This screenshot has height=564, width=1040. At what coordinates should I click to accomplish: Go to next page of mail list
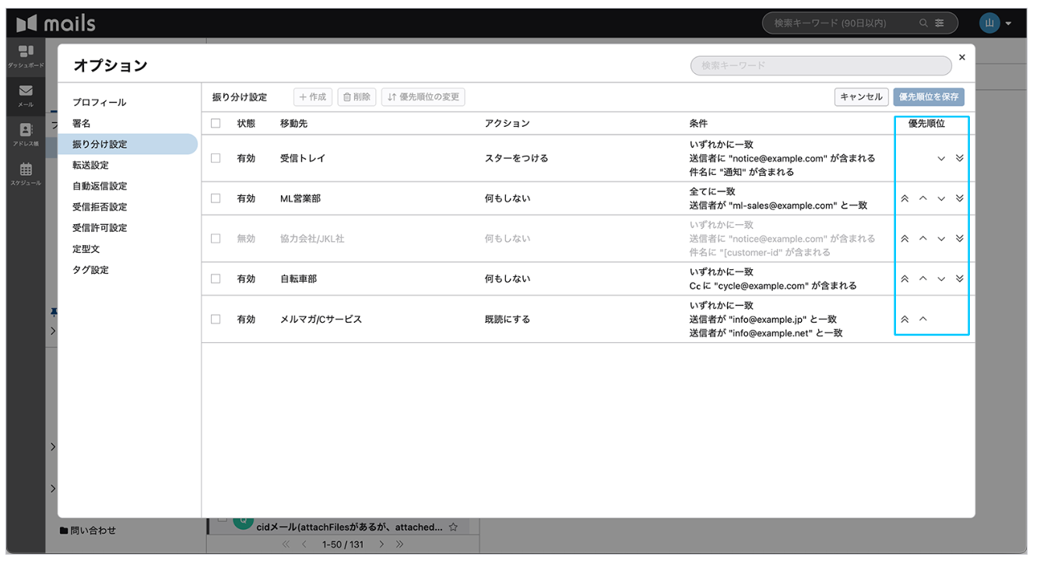[x=381, y=545]
